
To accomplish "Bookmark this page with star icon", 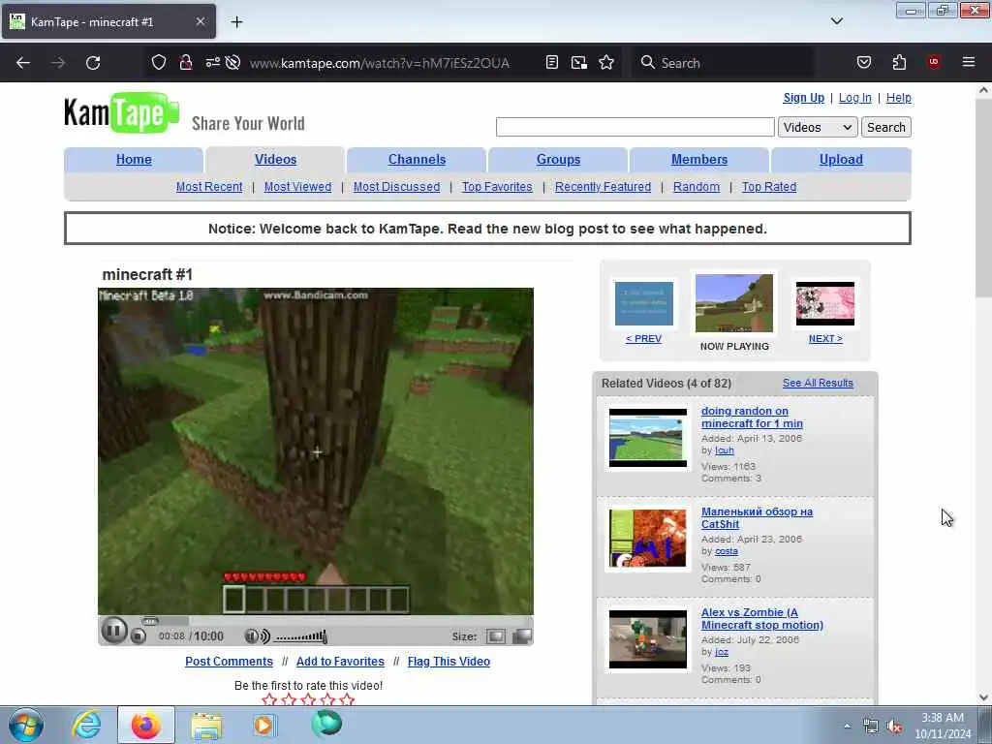I will (606, 62).
